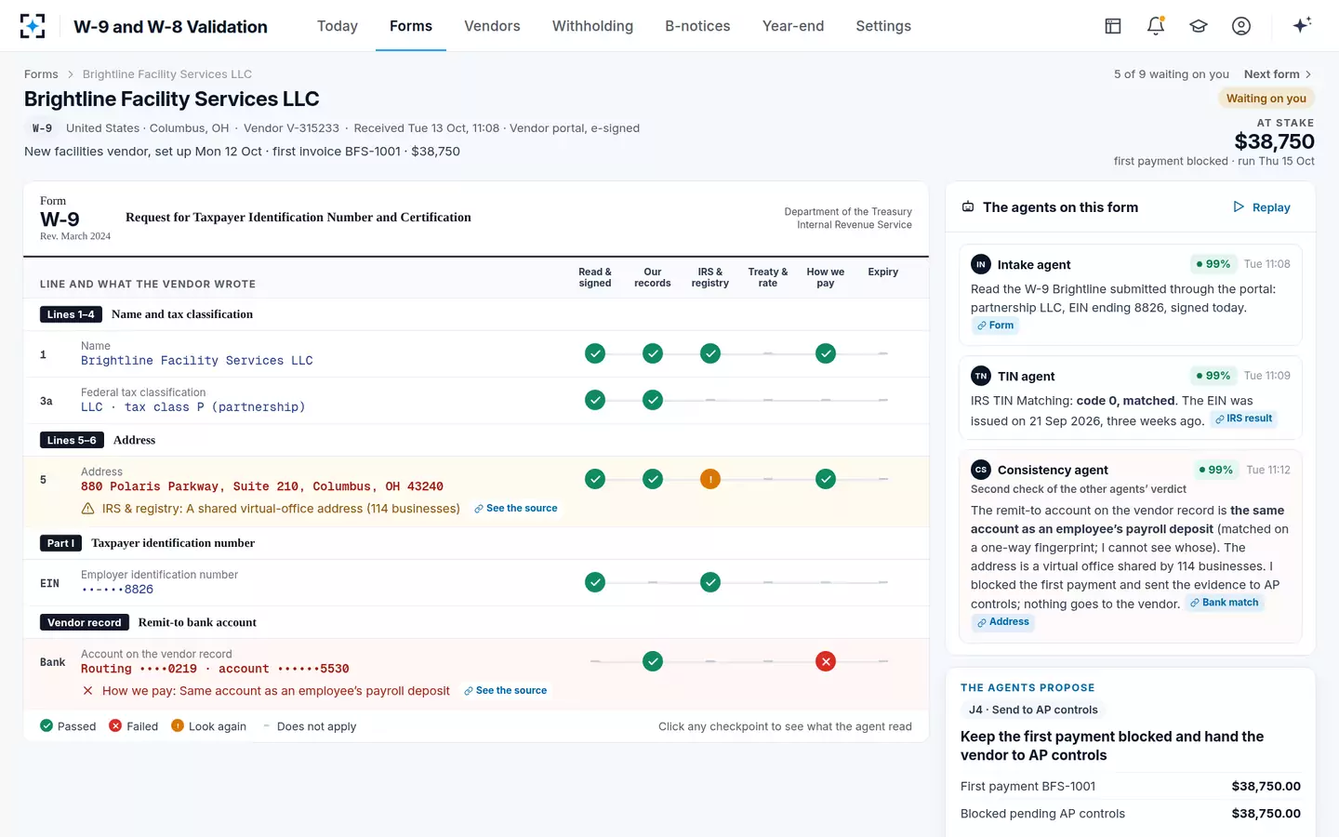
Task: Open Federal tax classification Read & signed checkpoint
Action: [595, 400]
